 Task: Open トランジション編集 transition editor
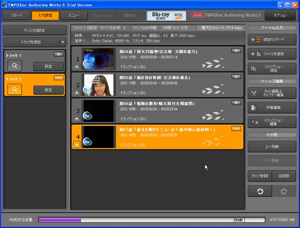click(272, 122)
